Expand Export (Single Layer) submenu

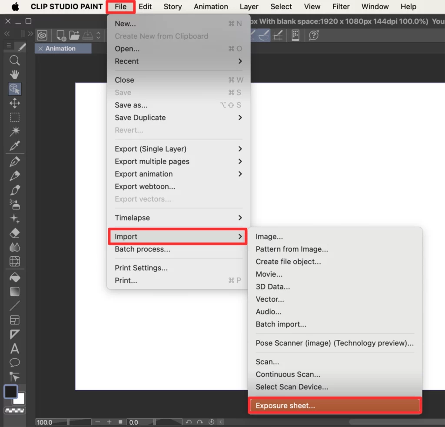[x=179, y=149]
